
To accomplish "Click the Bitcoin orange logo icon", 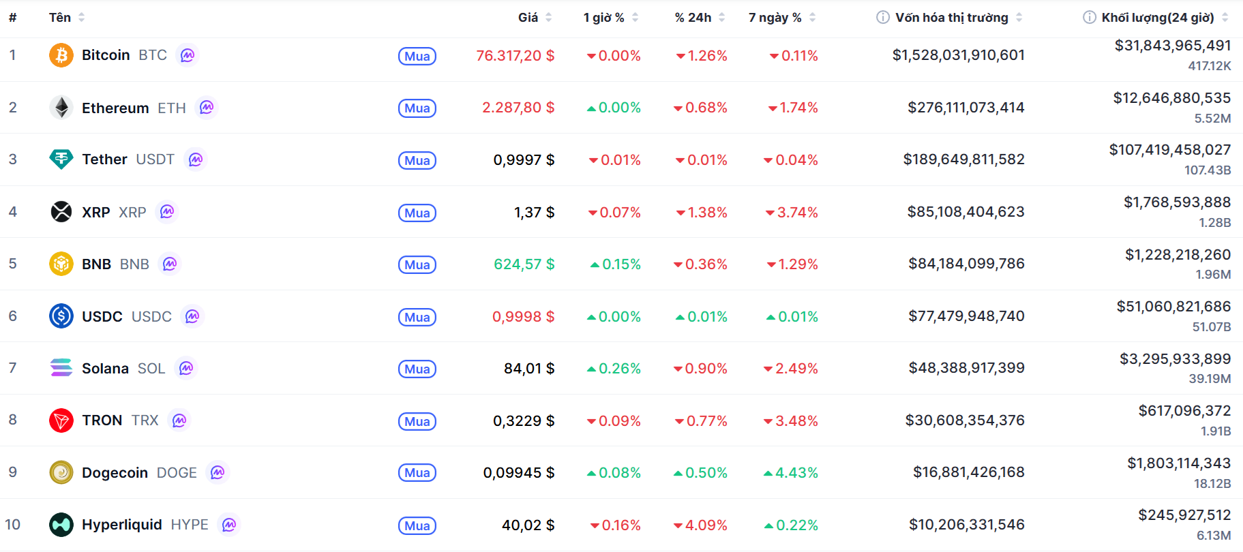I will [61, 55].
